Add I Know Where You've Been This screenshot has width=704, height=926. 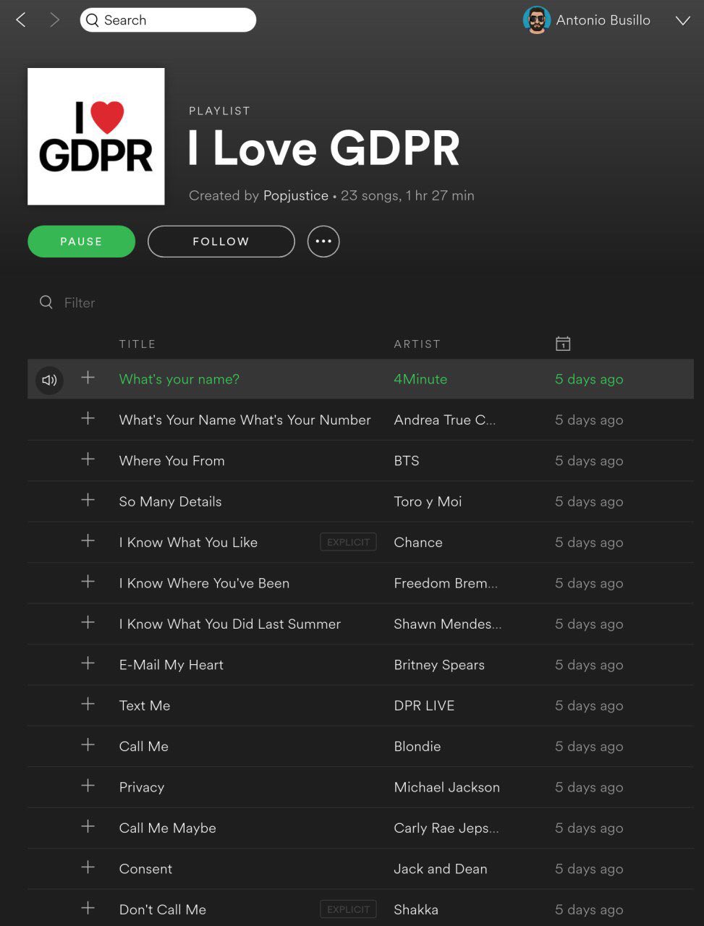[x=88, y=582]
